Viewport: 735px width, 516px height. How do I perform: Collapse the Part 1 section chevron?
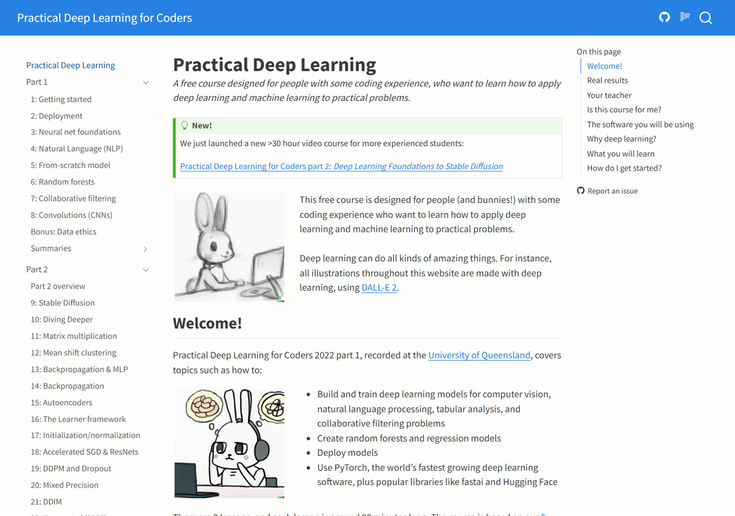point(146,83)
